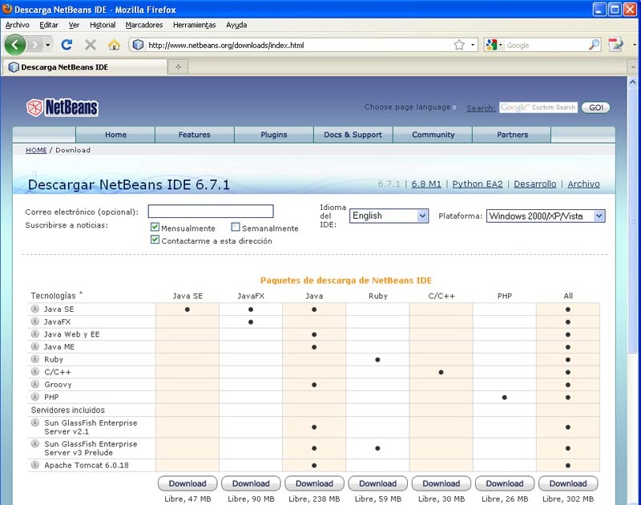Screen dimensions: 641x505
Task: Click the info icon next to Java SE
Action: click(35, 309)
